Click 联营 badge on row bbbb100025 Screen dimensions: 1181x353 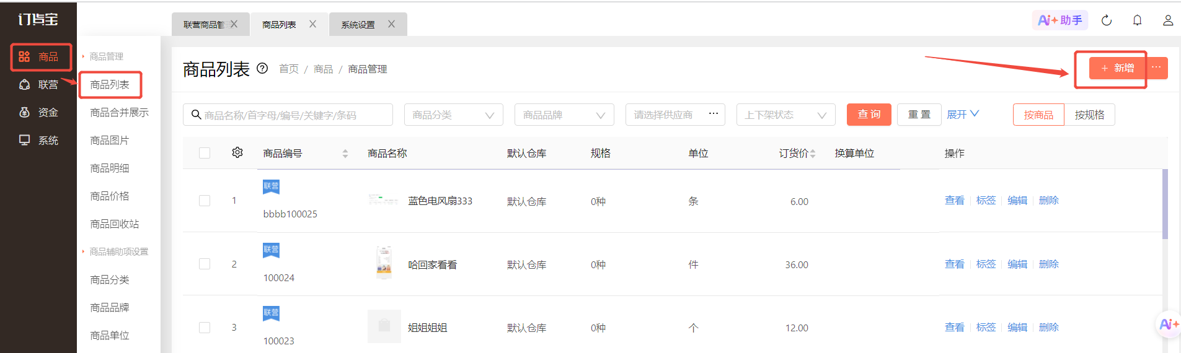[x=271, y=186]
